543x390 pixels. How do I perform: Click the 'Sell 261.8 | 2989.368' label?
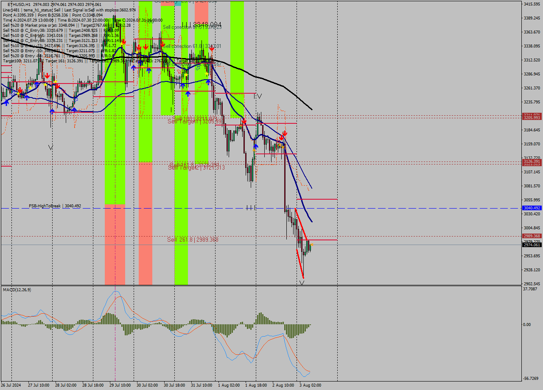(193, 240)
